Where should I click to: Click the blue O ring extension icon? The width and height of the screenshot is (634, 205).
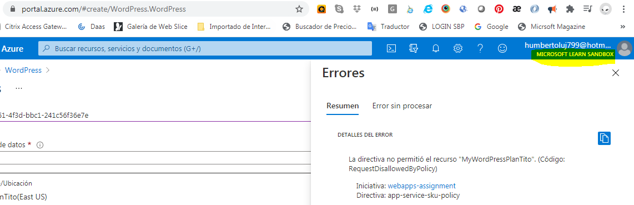coord(534,9)
